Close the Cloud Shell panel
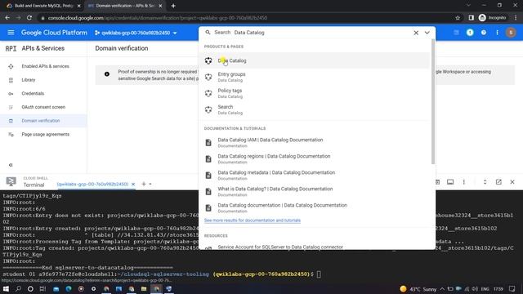The width and height of the screenshot is (523, 294). (x=512, y=182)
